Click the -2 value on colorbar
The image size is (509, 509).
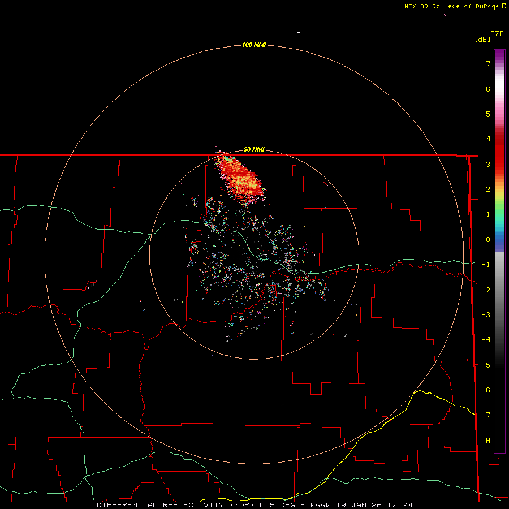(486, 290)
